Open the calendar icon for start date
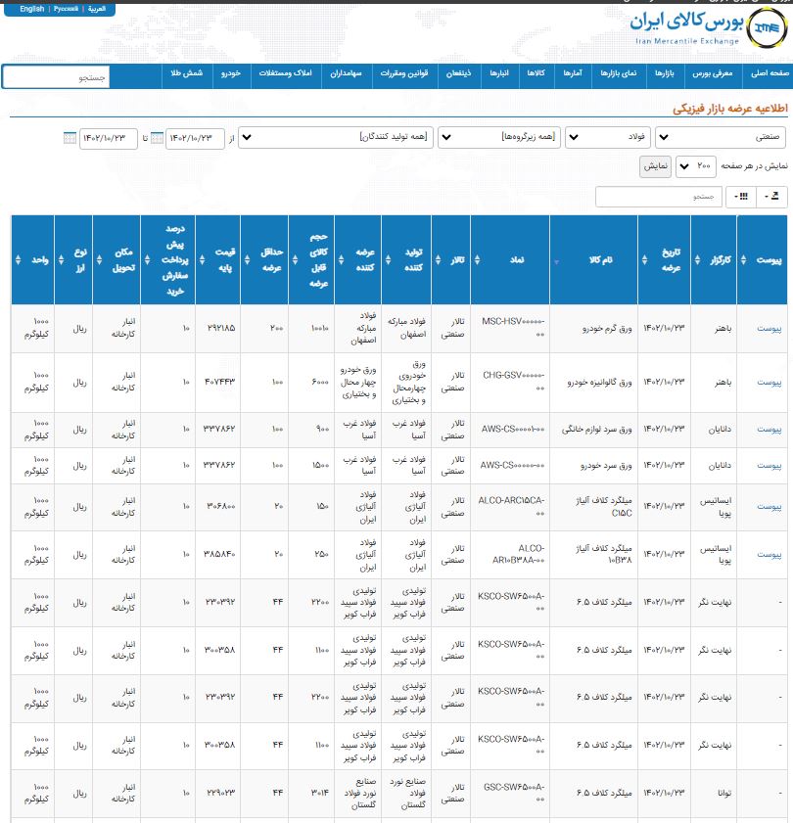 click(x=157, y=139)
